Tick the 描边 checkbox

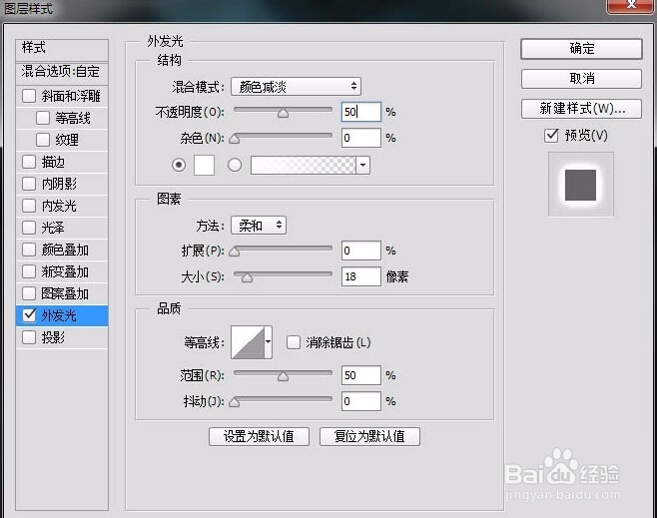point(29,162)
